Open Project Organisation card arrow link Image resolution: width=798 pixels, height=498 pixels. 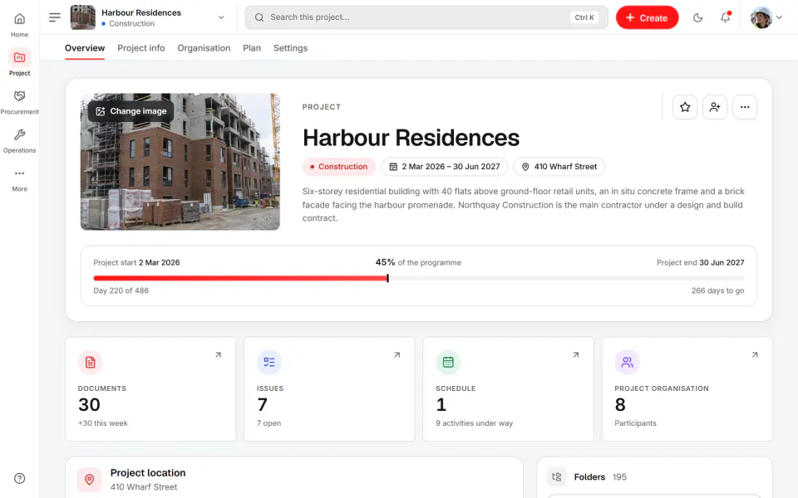click(755, 354)
